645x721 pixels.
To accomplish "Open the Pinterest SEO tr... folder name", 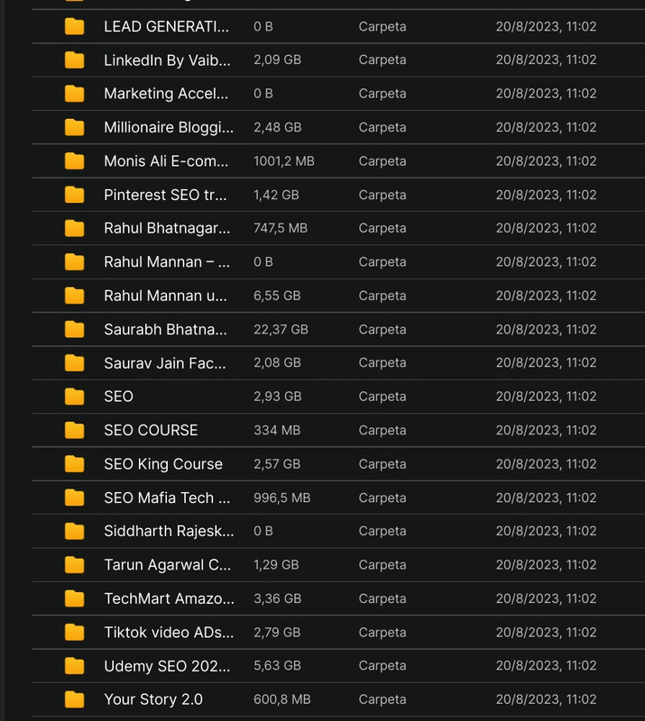I will pyautogui.click(x=165, y=195).
